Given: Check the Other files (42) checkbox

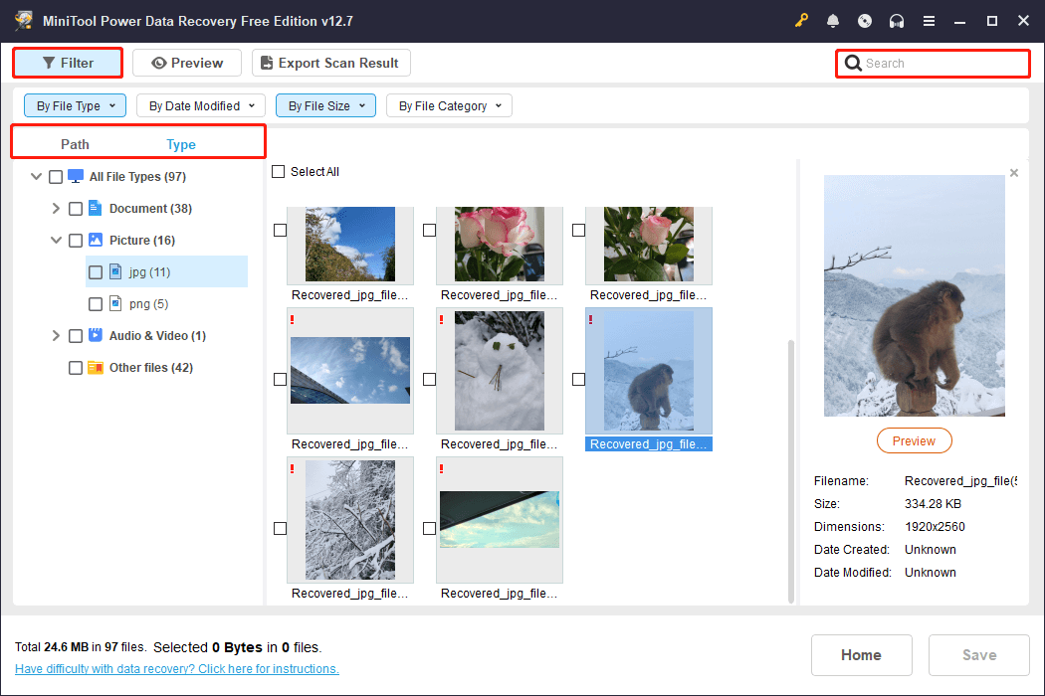Looking at the screenshot, I should (76, 368).
